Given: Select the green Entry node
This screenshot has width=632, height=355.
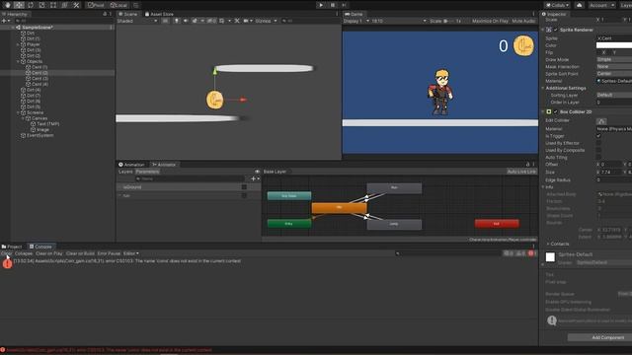Looking at the screenshot, I should pyautogui.click(x=289, y=224).
